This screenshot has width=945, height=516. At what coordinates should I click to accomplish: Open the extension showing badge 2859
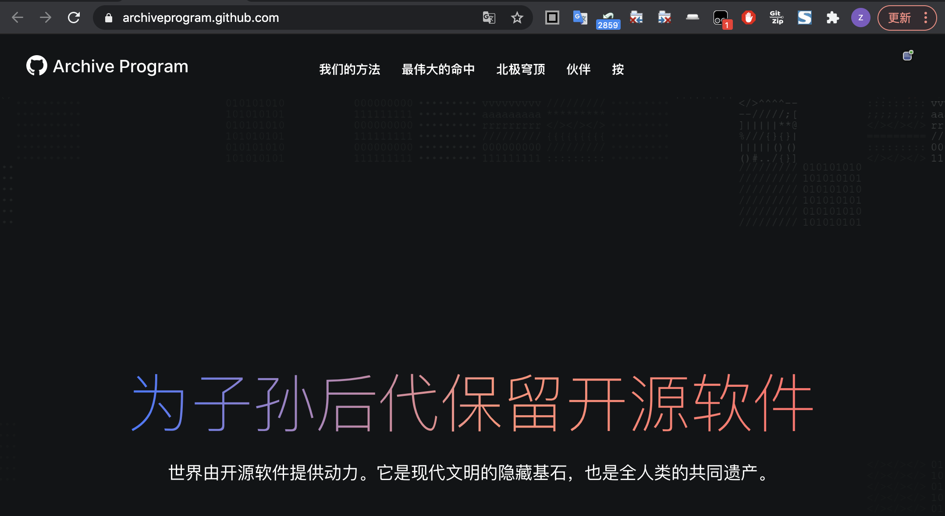tap(608, 18)
